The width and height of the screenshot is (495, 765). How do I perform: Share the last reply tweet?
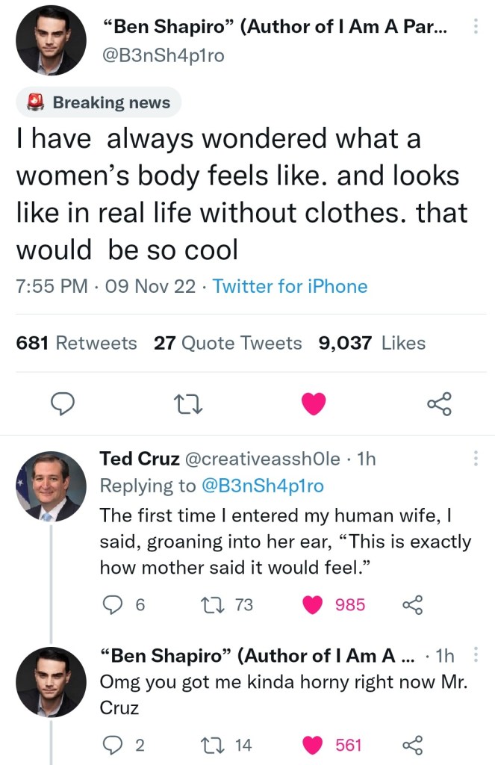click(x=411, y=744)
